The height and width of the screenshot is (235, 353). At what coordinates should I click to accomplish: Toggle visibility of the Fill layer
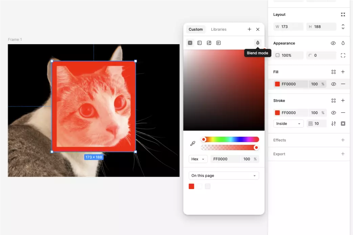[333, 84]
